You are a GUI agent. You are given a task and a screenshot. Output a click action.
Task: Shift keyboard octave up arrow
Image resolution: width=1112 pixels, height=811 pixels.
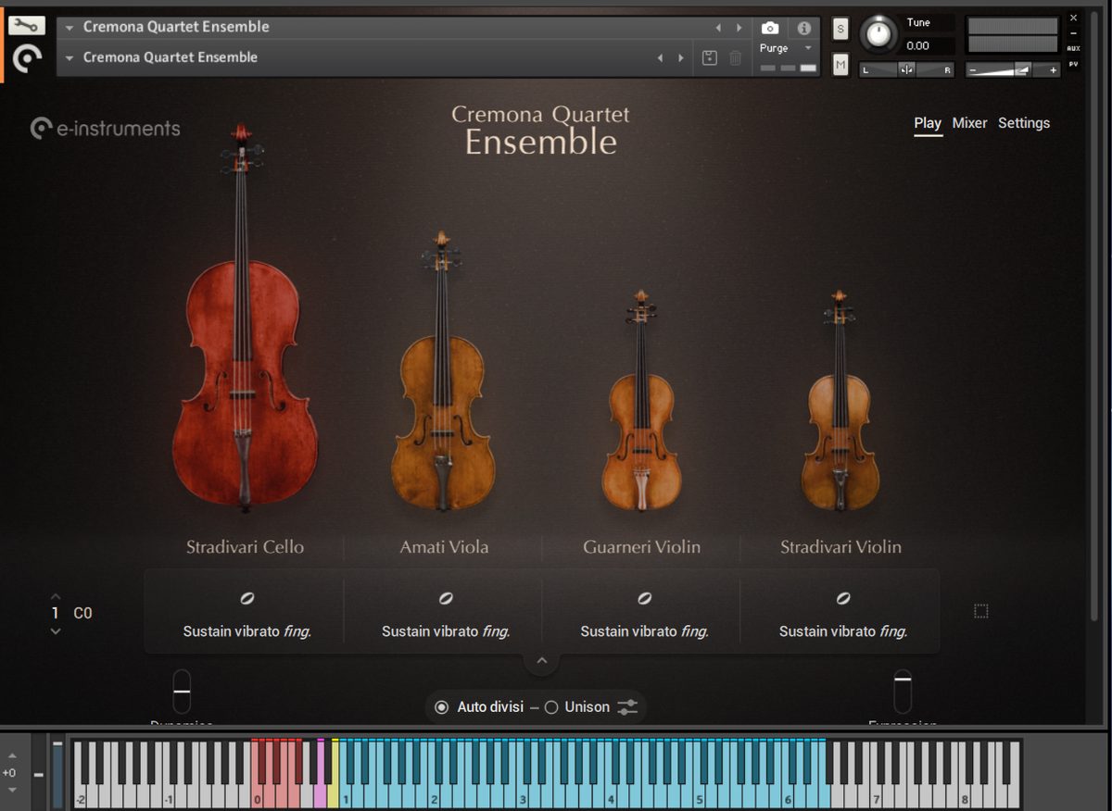click(11, 756)
